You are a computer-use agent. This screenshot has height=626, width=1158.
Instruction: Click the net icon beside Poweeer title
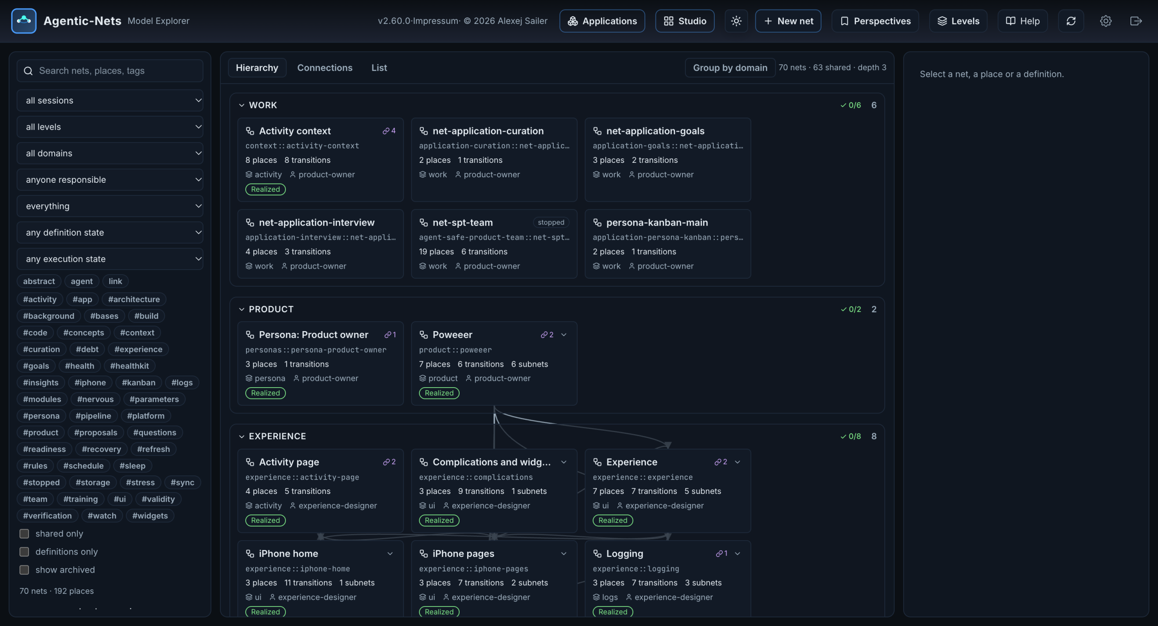pyautogui.click(x=423, y=335)
